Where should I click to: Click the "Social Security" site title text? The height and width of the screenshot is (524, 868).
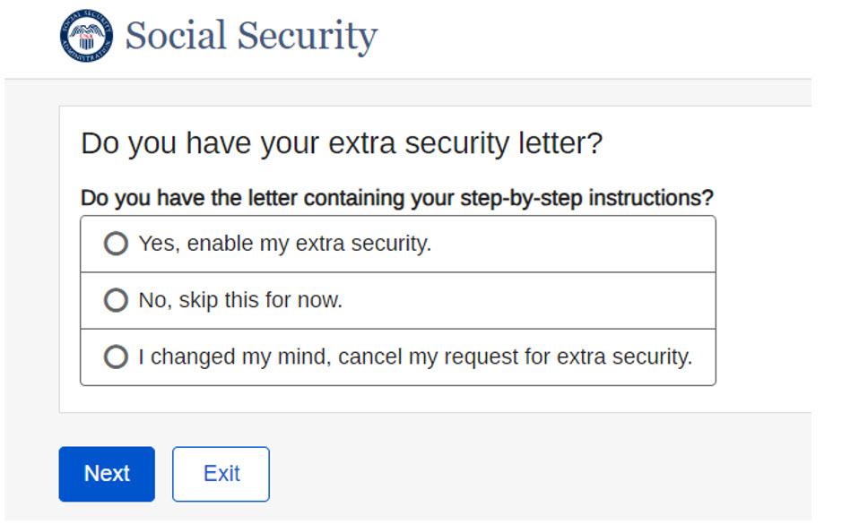pyautogui.click(x=251, y=36)
